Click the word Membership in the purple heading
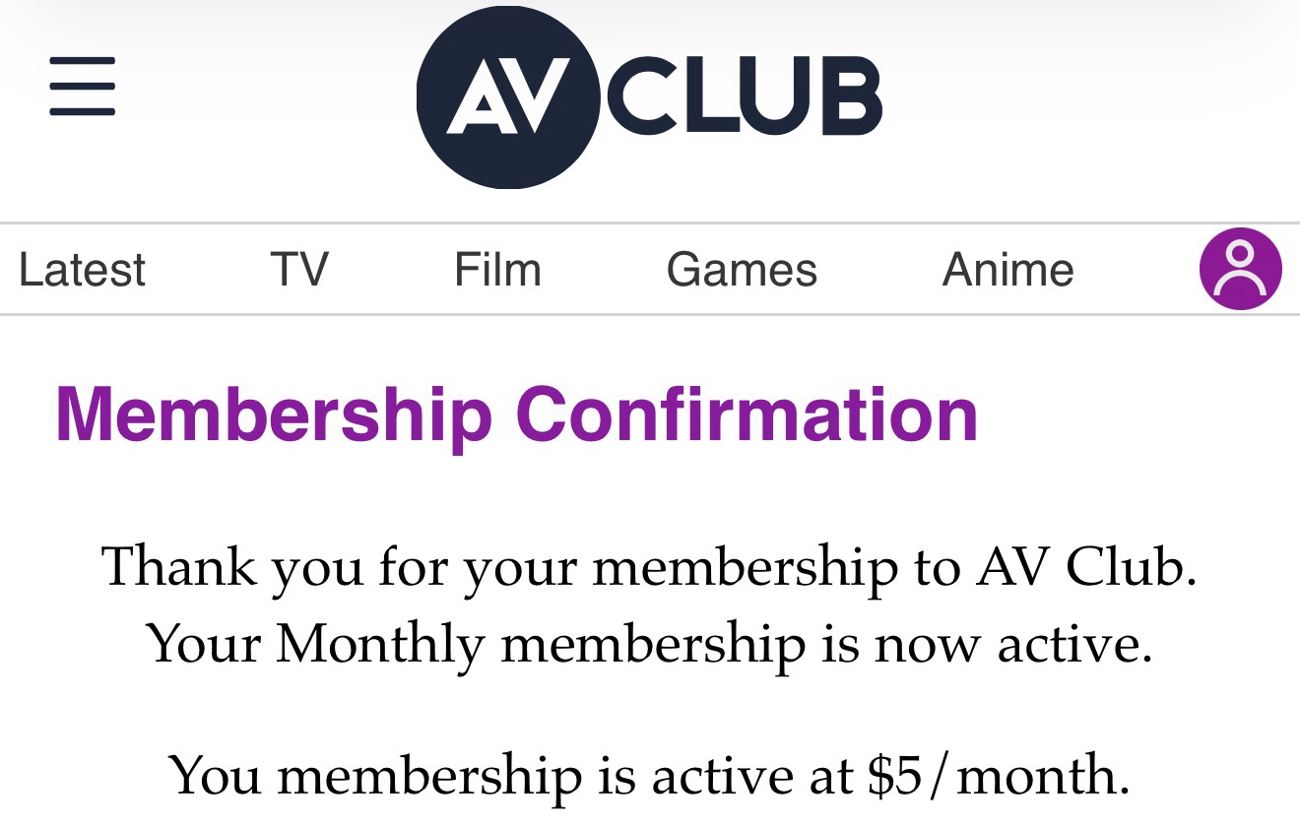 coord(274,414)
